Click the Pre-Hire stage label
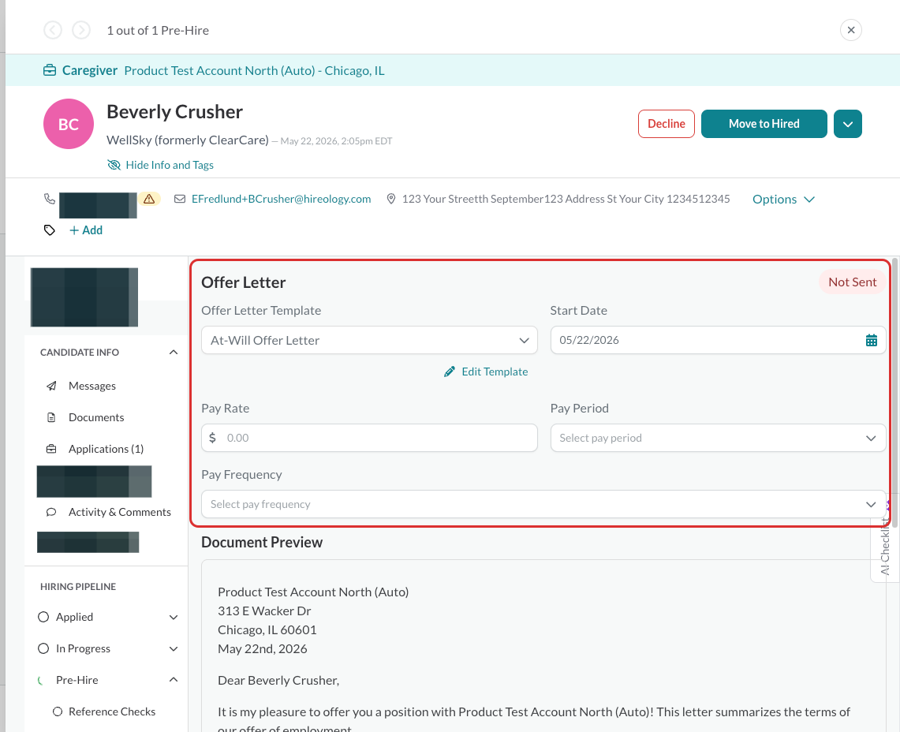Viewport: 900px width, 732px height. (x=77, y=680)
